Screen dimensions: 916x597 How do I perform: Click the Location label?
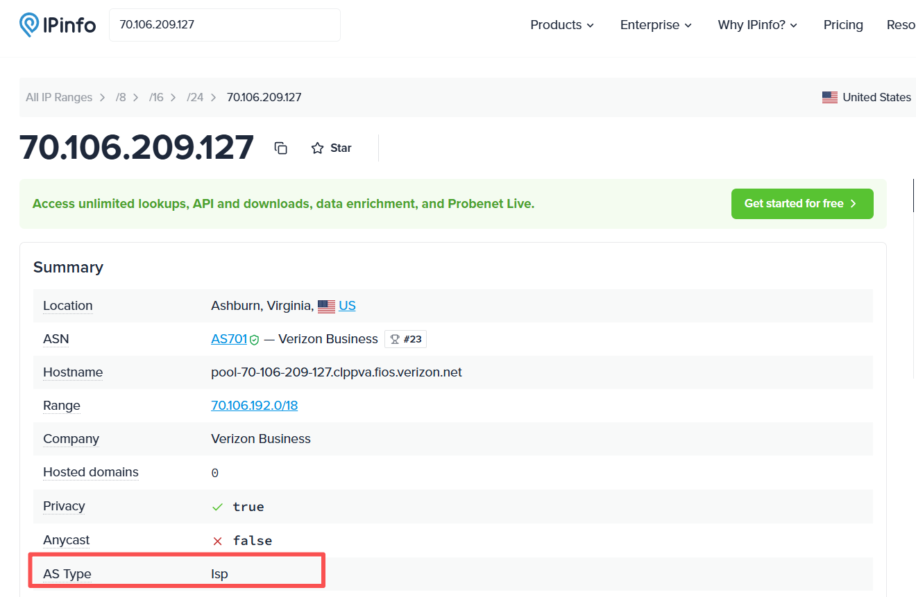coord(67,306)
